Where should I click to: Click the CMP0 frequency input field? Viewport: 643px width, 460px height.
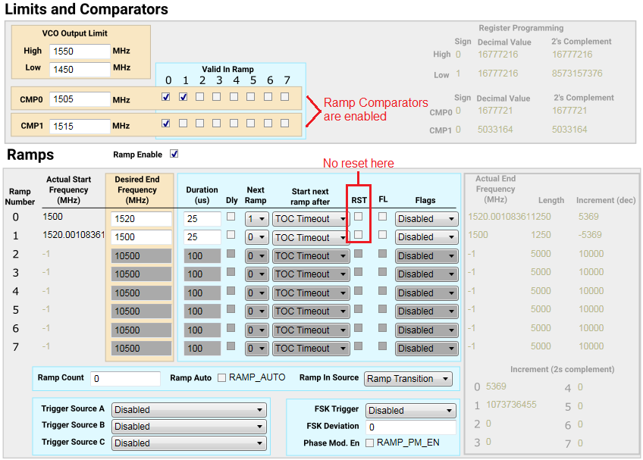click(x=80, y=99)
